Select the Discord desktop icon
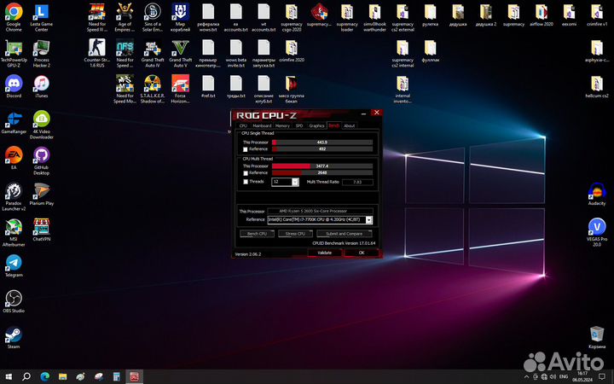 [x=14, y=86]
